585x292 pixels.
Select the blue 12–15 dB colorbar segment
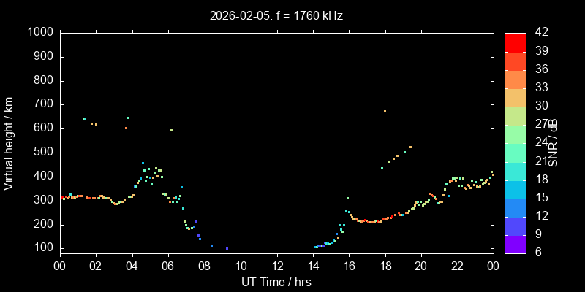[x=515, y=207]
